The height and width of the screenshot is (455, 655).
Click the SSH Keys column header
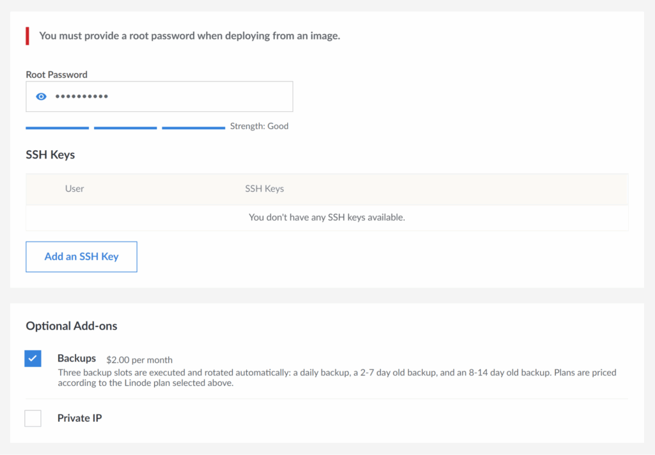coord(264,189)
